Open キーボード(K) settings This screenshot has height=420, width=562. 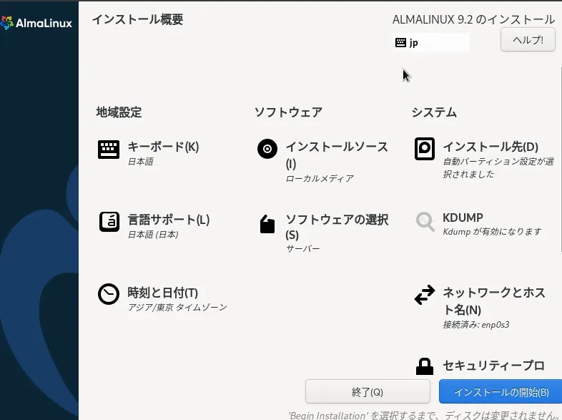(163, 147)
